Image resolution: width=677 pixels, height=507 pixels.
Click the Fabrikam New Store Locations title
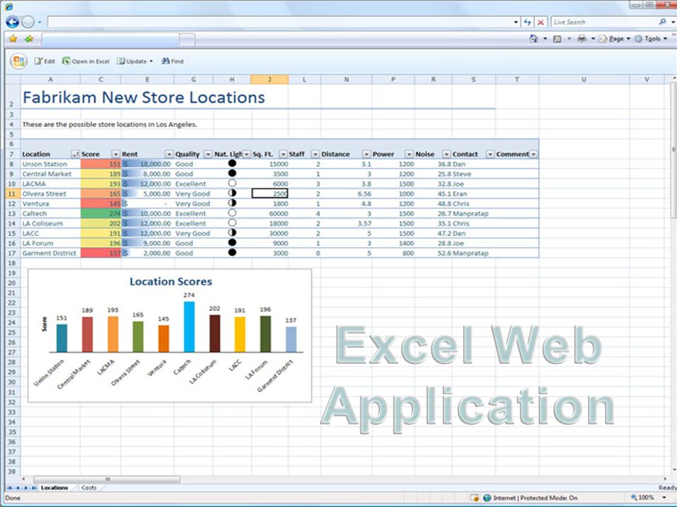(x=144, y=97)
